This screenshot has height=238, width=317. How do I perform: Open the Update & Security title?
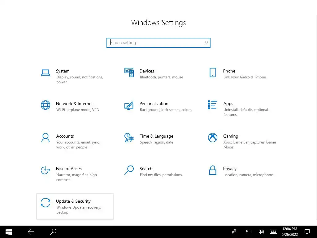tap(73, 201)
